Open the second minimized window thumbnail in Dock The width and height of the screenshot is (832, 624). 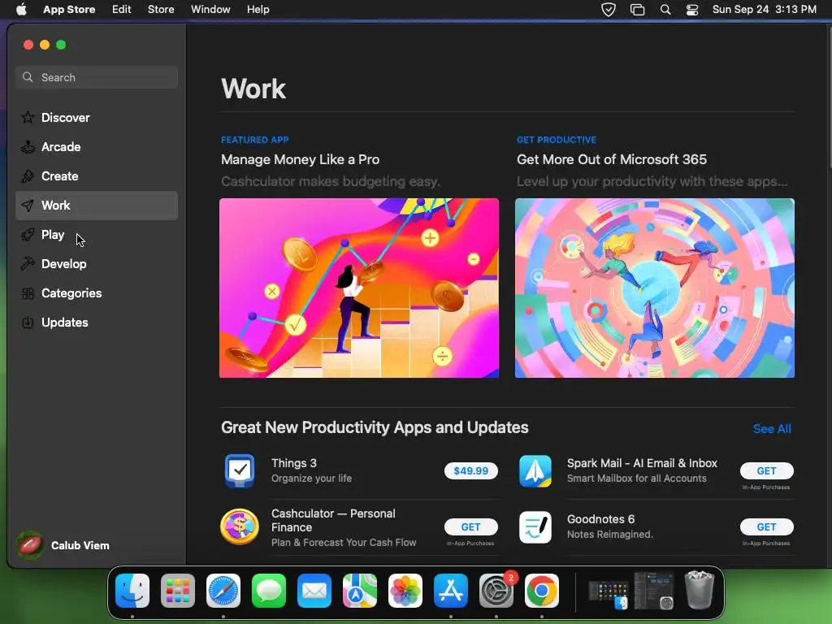click(x=654, y=590)
